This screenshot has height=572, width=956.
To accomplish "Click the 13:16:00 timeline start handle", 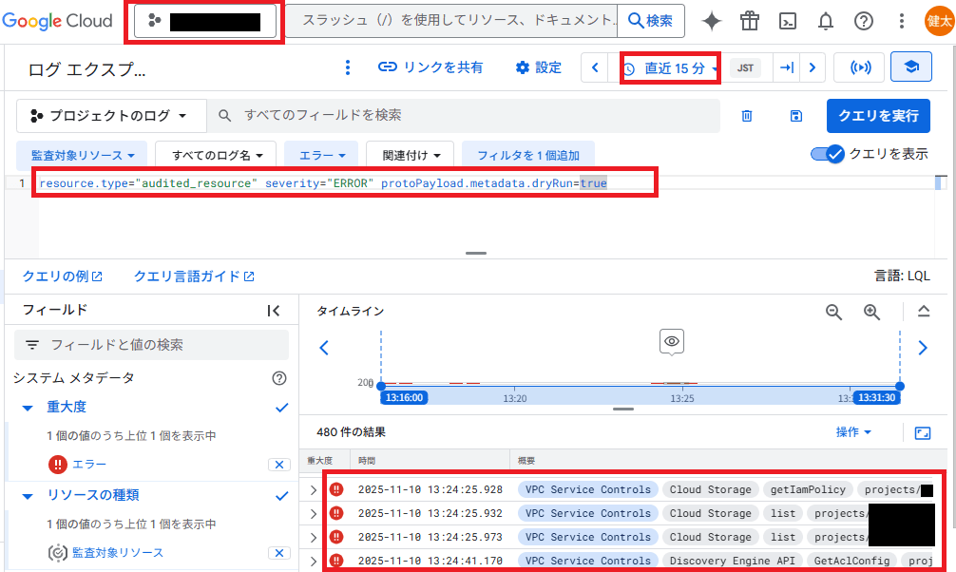I will click(404, 398).
